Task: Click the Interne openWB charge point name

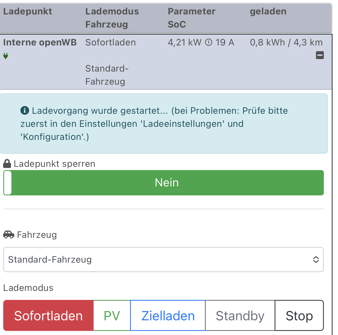Action: point(40,42)
